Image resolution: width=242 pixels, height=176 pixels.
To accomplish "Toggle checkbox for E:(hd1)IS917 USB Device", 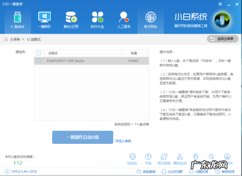I will [x=39, y=61].
